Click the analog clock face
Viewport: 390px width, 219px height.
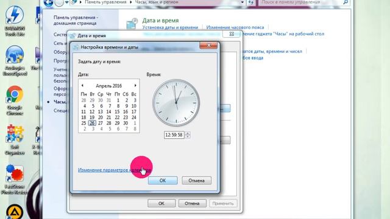(176, 103)
